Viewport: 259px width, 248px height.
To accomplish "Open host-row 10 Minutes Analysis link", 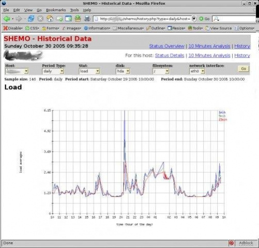I will coord(209,55).
